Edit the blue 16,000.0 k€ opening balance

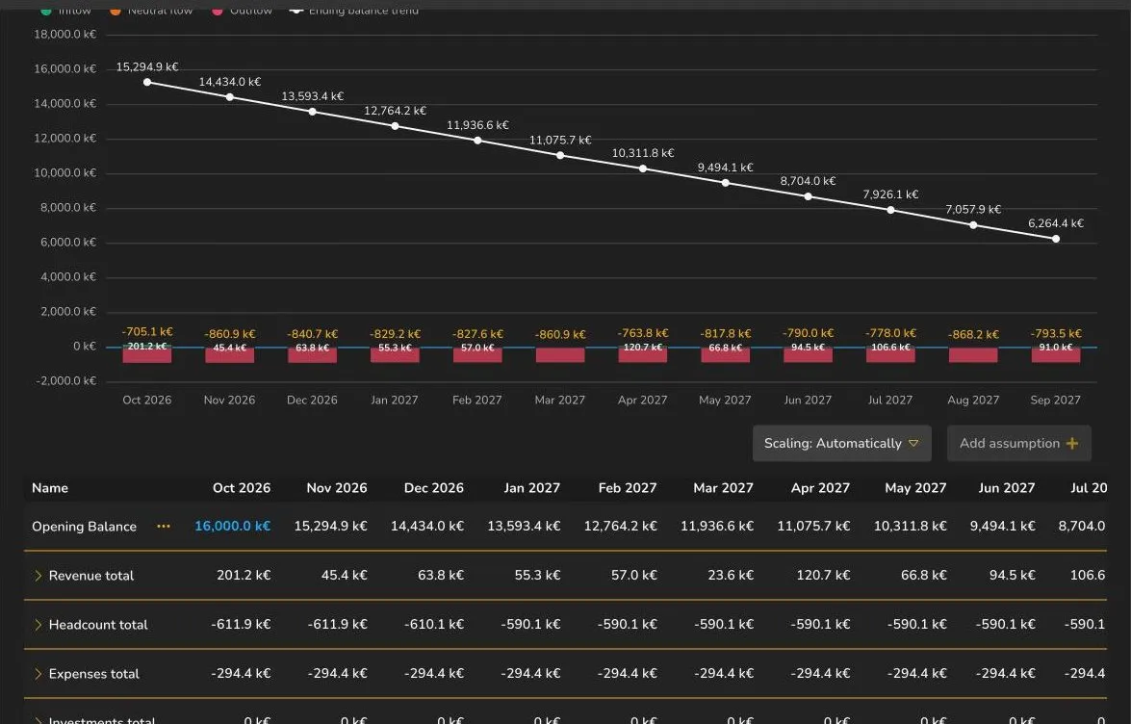pyautogui.click(x=232, y=527)
